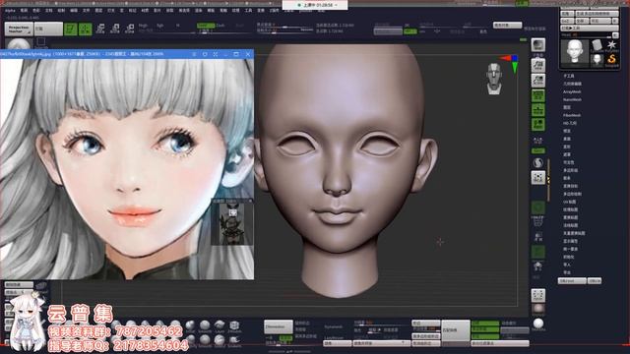
Task: Adjust the Focal Shift slider
Action: pos(284,26)
